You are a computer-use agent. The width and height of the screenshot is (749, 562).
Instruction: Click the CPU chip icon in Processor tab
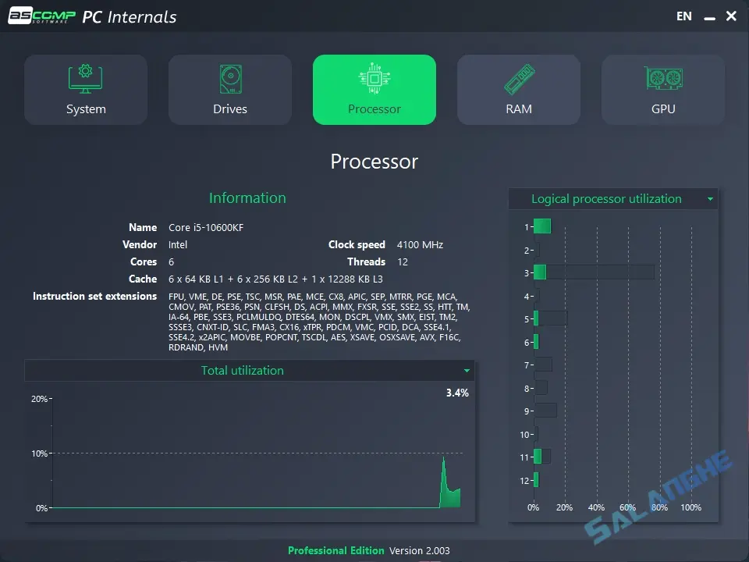pos(374,80)
